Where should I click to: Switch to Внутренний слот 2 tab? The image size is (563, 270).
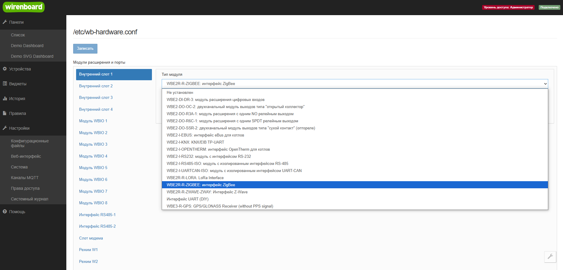(114, 86)
